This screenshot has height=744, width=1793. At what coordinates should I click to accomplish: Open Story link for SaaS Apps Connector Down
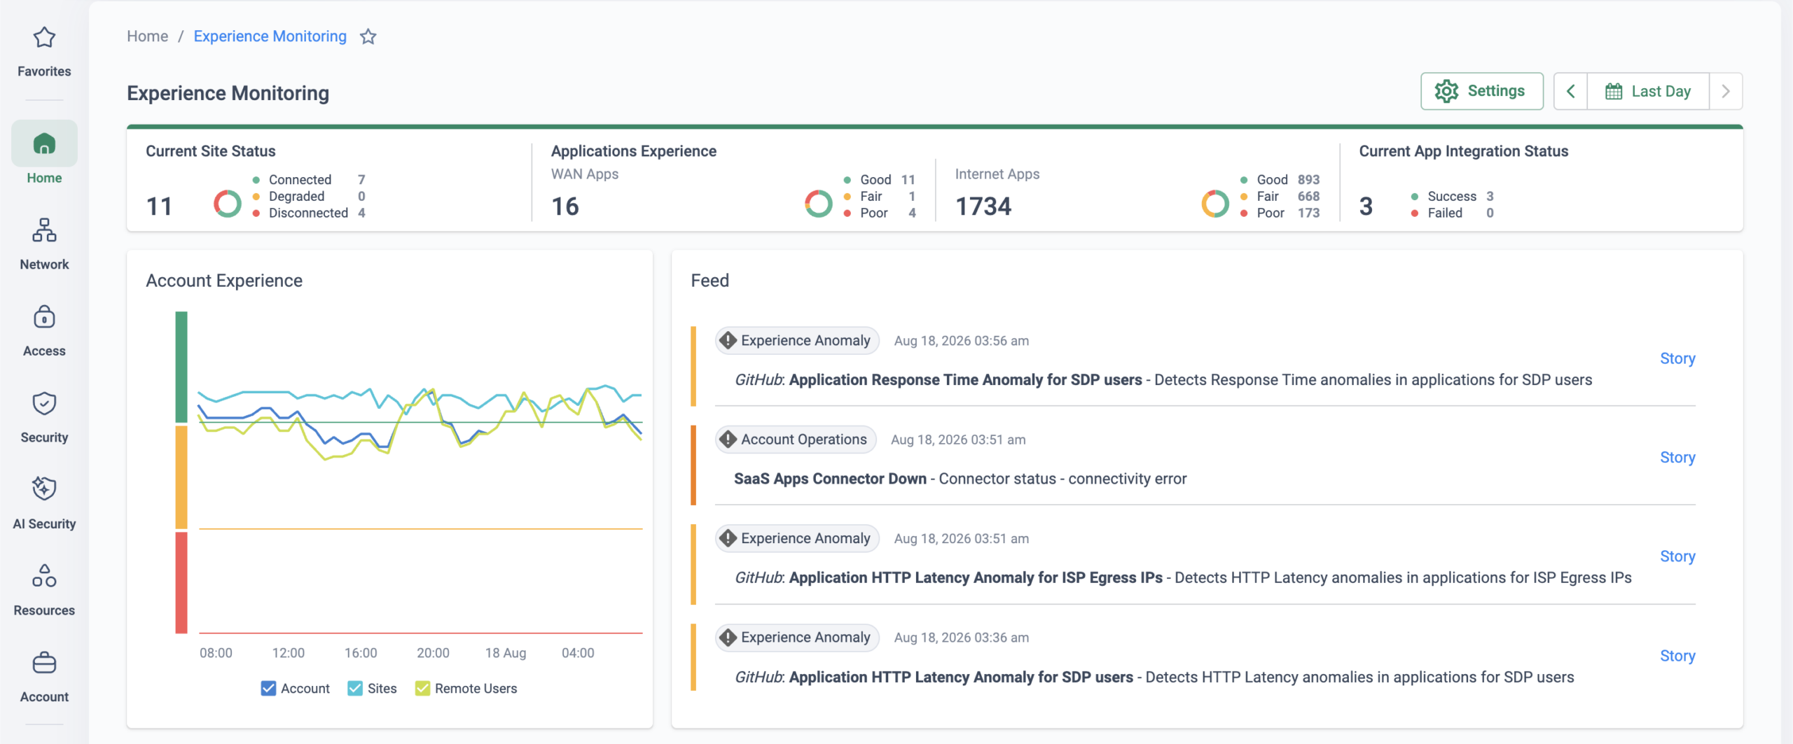tap(1677, 458)
